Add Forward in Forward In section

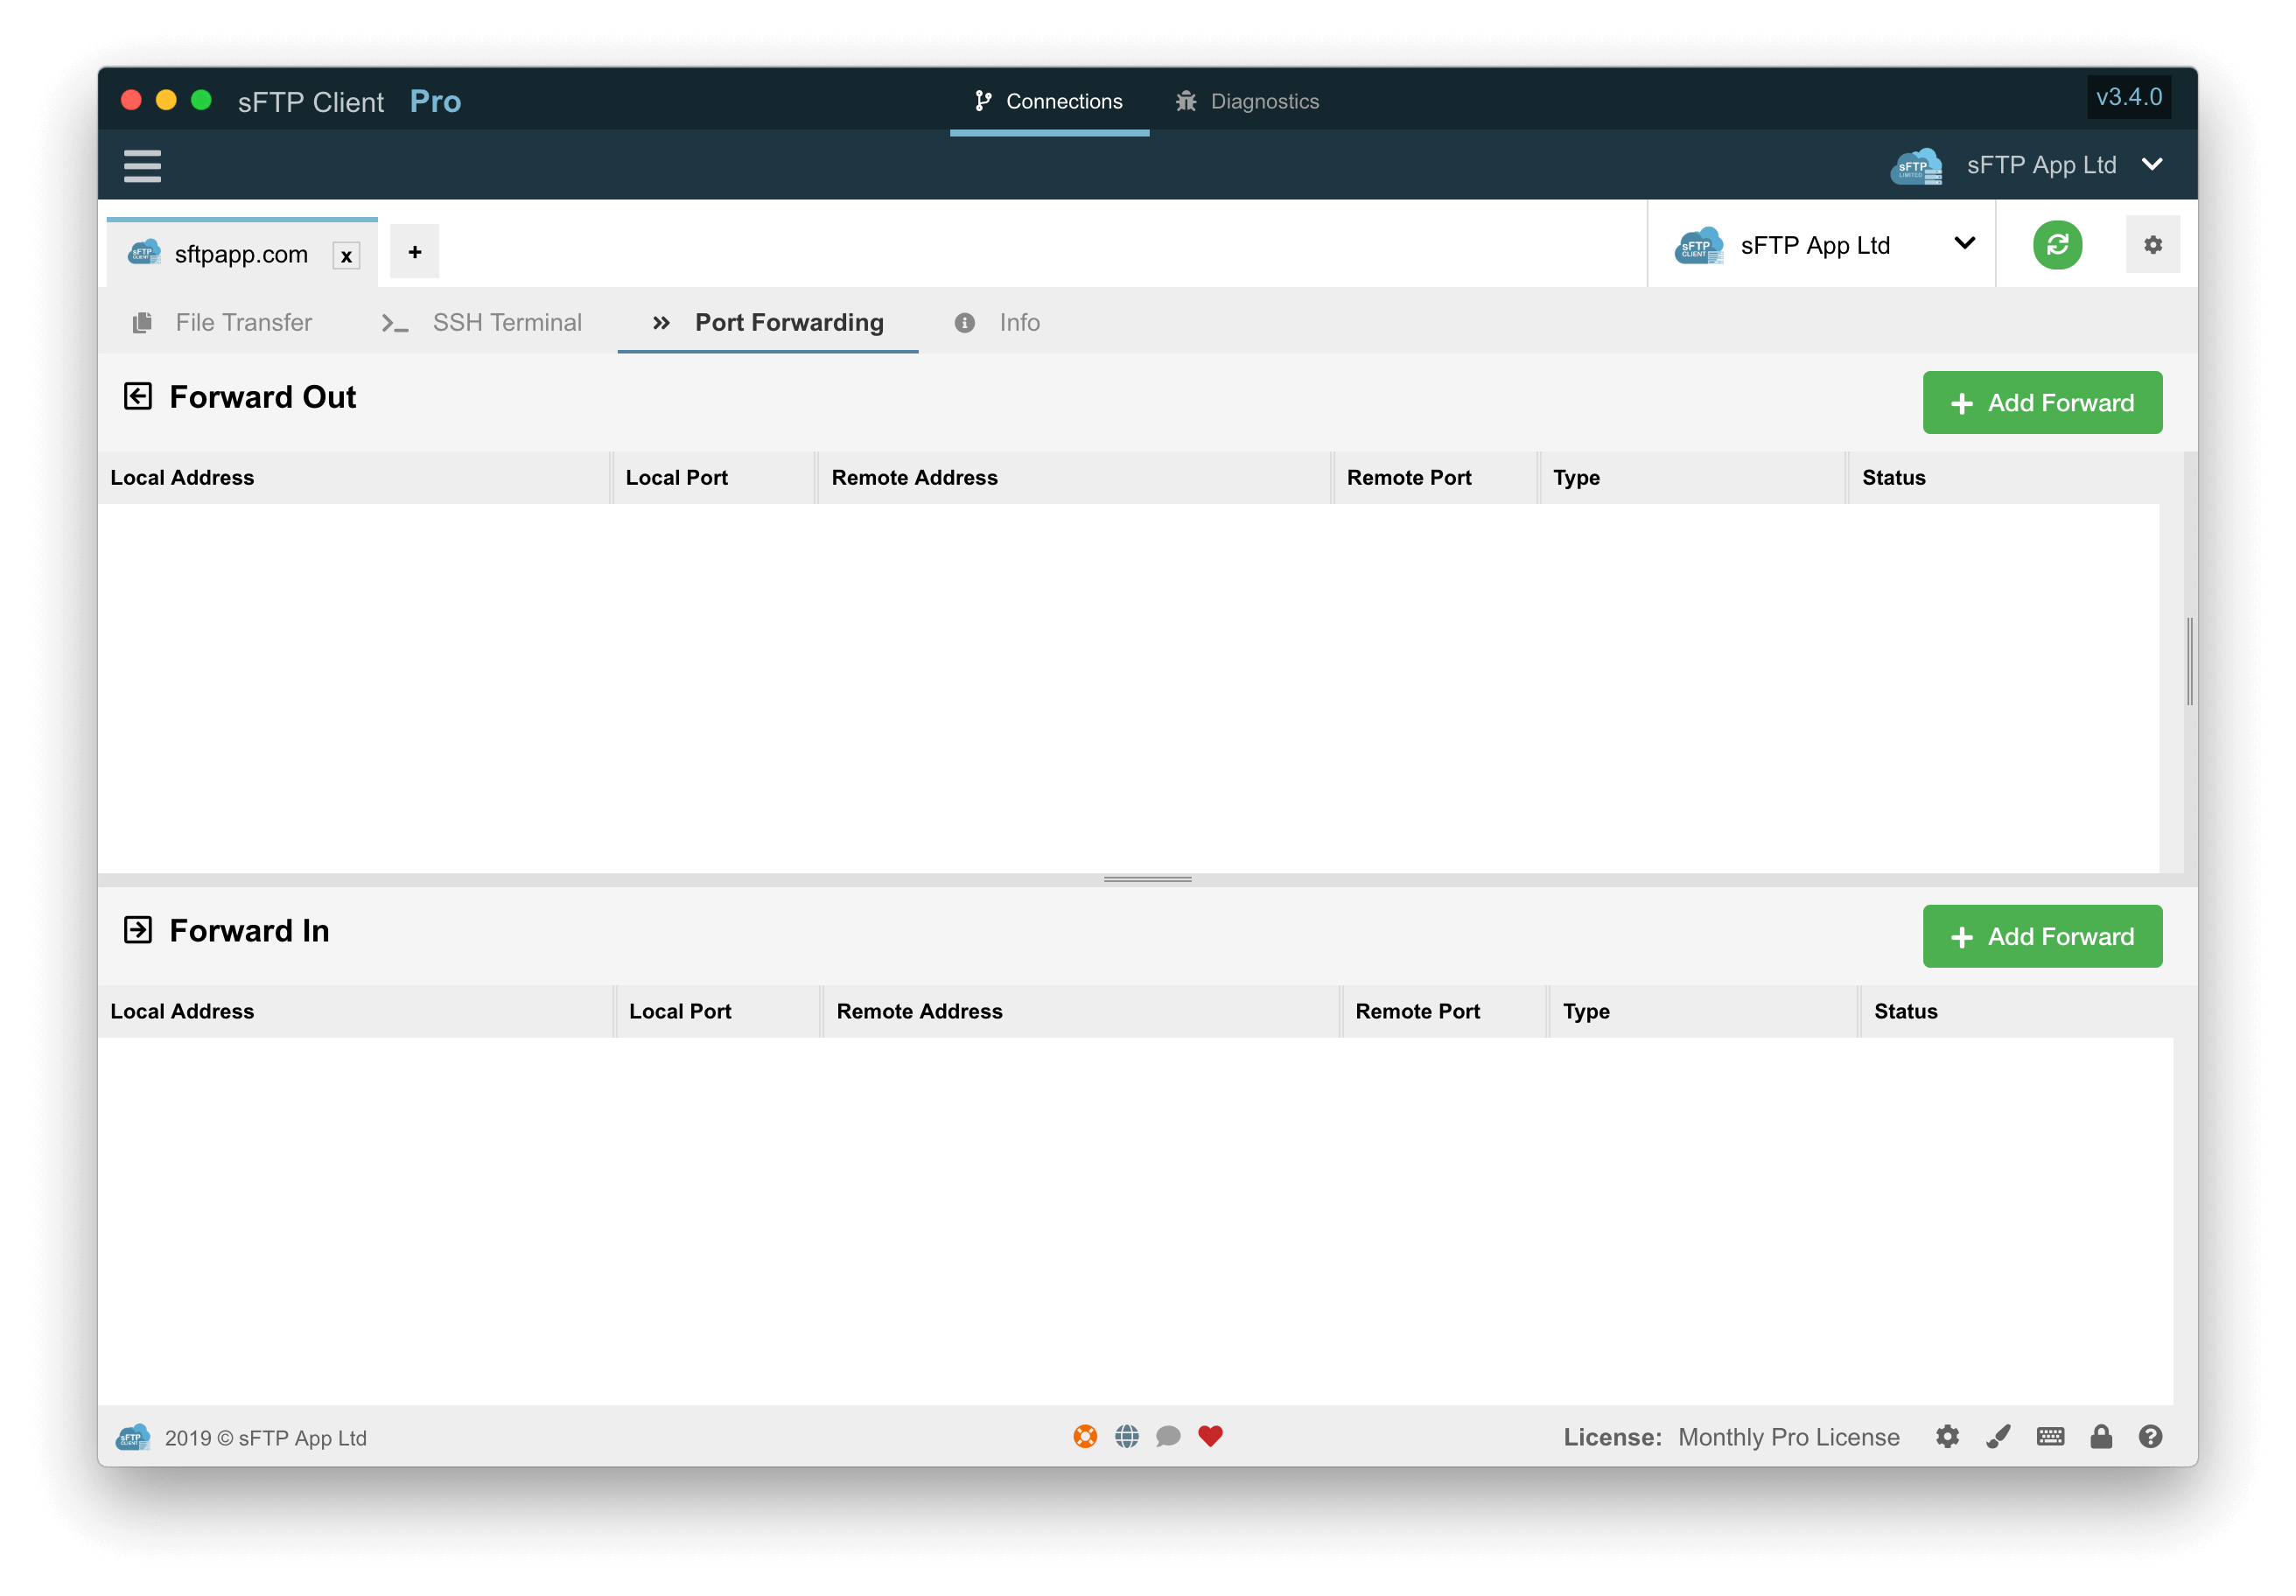[x=2041, y=936]
